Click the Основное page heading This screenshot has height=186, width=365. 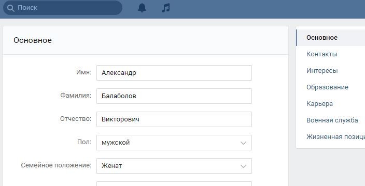tap(33, 40)
